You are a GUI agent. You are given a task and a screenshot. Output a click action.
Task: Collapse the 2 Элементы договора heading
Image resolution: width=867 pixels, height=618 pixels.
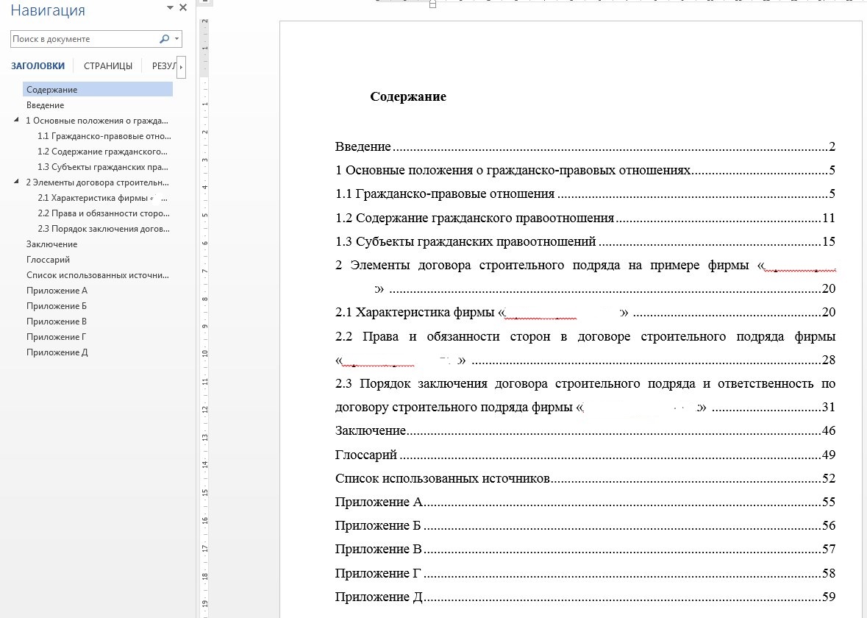[x=16, y=182]
